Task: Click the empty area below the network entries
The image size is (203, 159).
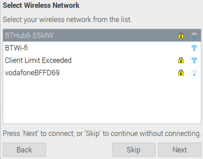Action: click(101, 101)
